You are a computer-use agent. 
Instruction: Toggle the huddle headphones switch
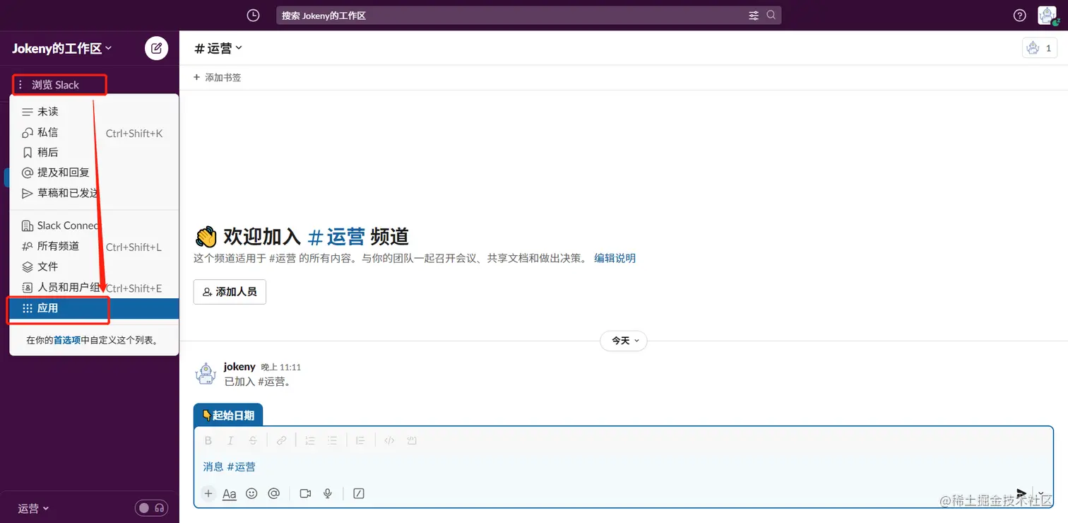(x=152, y=507)
